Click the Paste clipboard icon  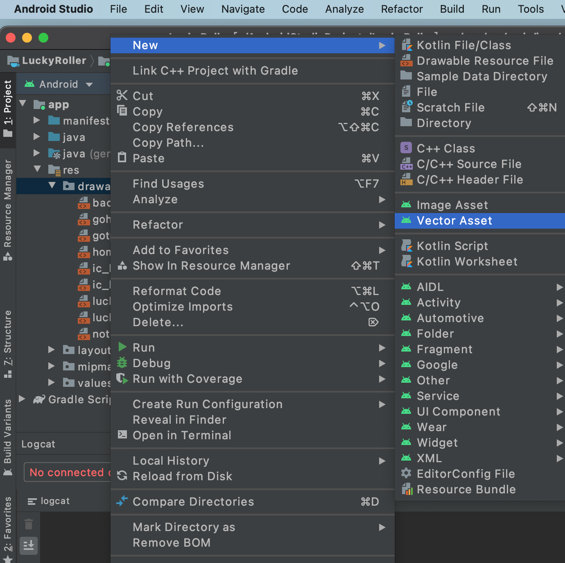click(122, 157)
